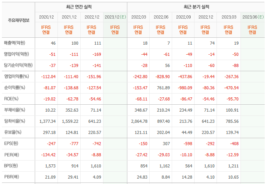Viewport: 269px width, 184px height.
Task: Select the 매출액(억원) row label
Action: pos(15,43)
